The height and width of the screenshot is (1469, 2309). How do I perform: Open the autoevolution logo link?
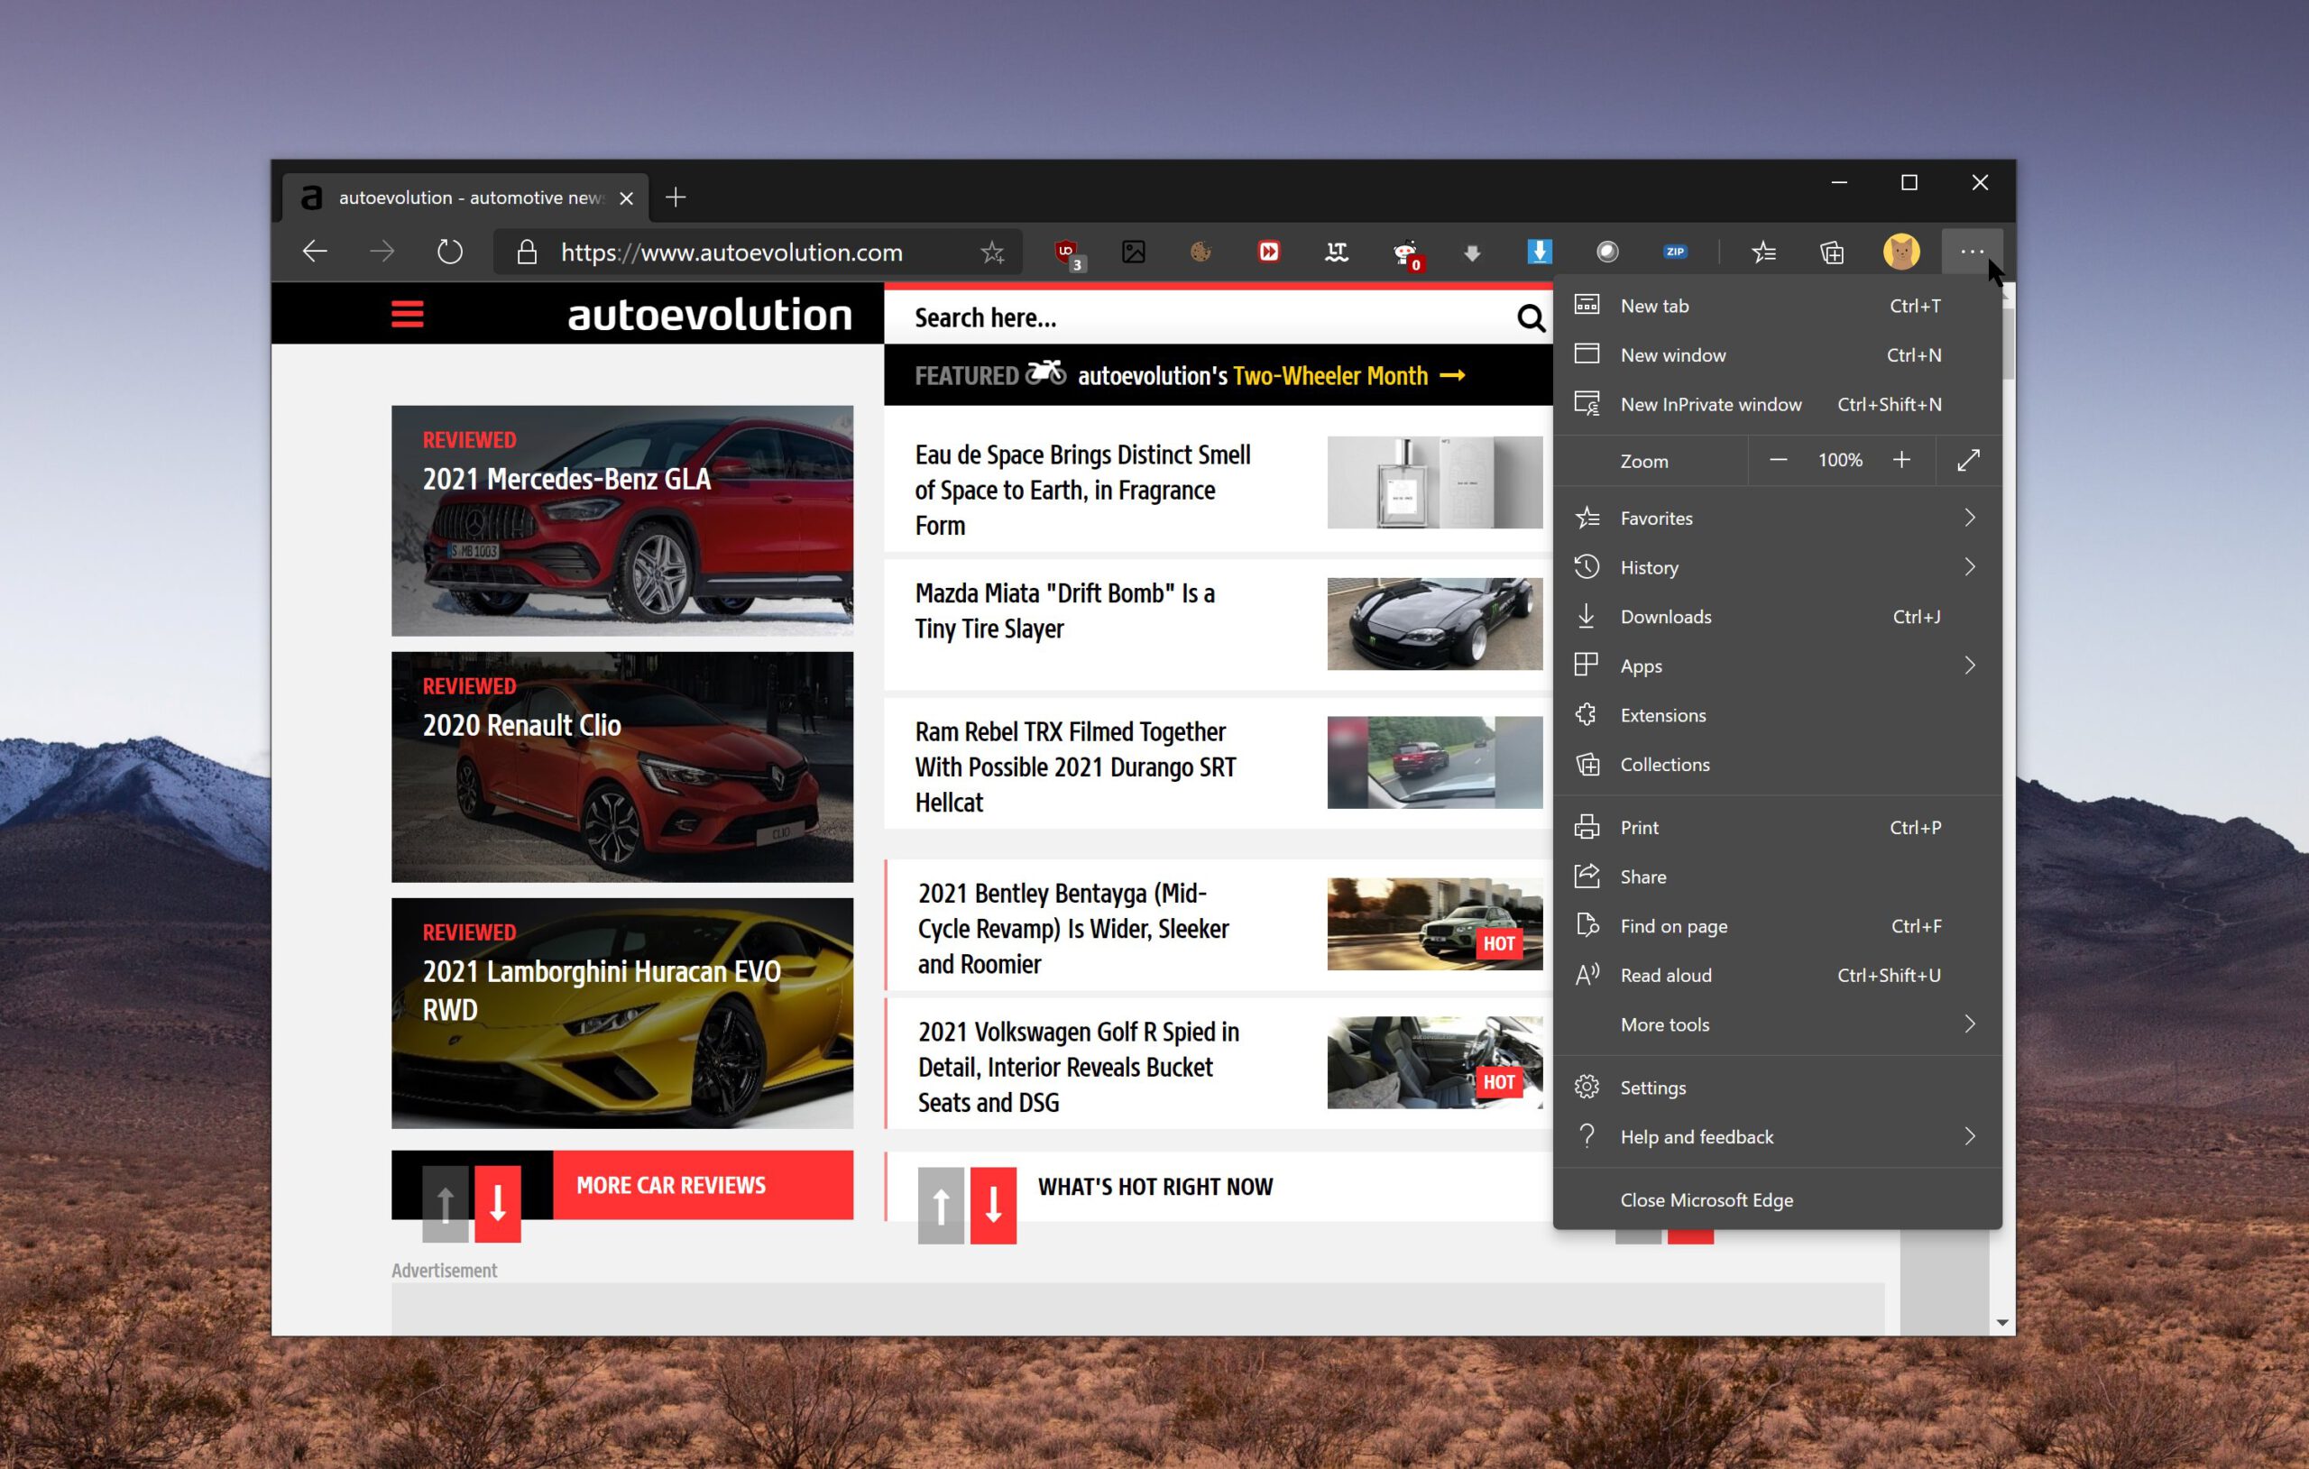(710, 315)
